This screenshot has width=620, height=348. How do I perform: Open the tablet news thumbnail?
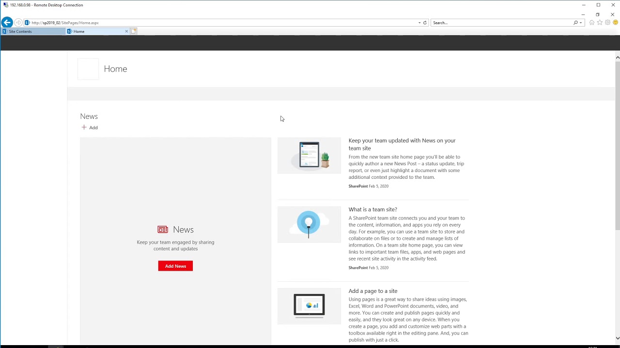(x=309, y=156)
